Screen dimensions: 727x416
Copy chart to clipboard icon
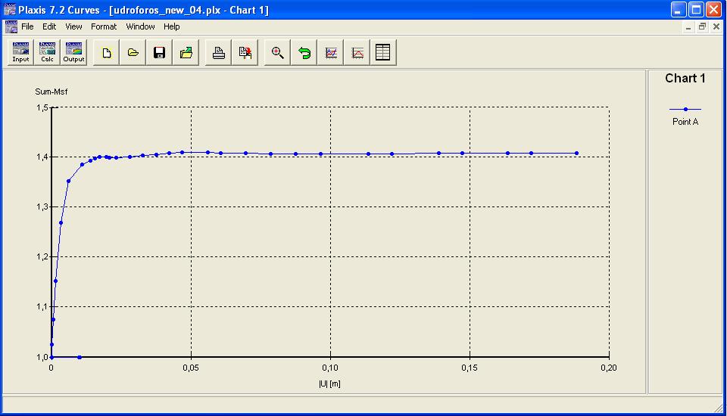245,52
